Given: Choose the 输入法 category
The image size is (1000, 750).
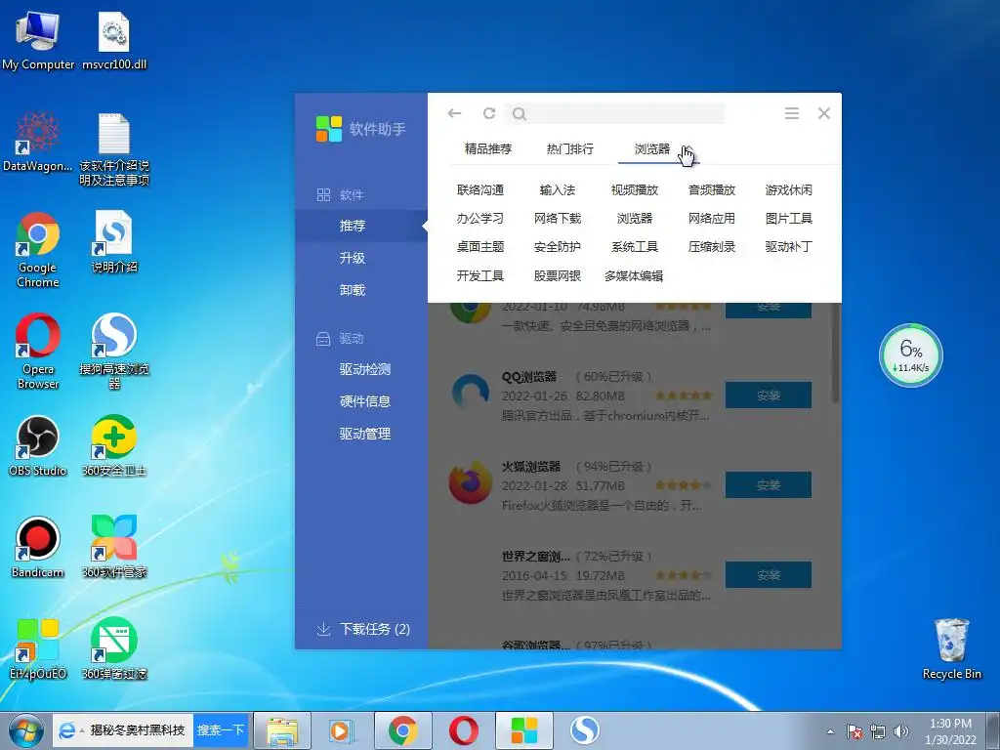Looking at the screenshot, I should click(558, 190).
